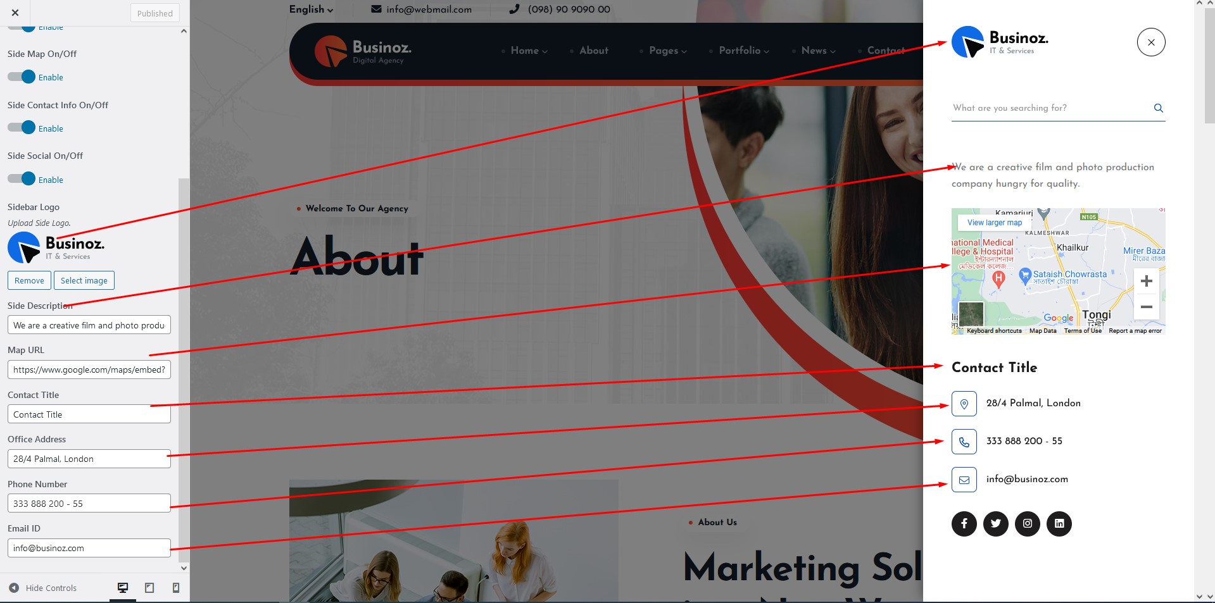Remove the sidebar logo image
The height and width of the screenshot is (603, 1215).
click(x=29, y=280)
